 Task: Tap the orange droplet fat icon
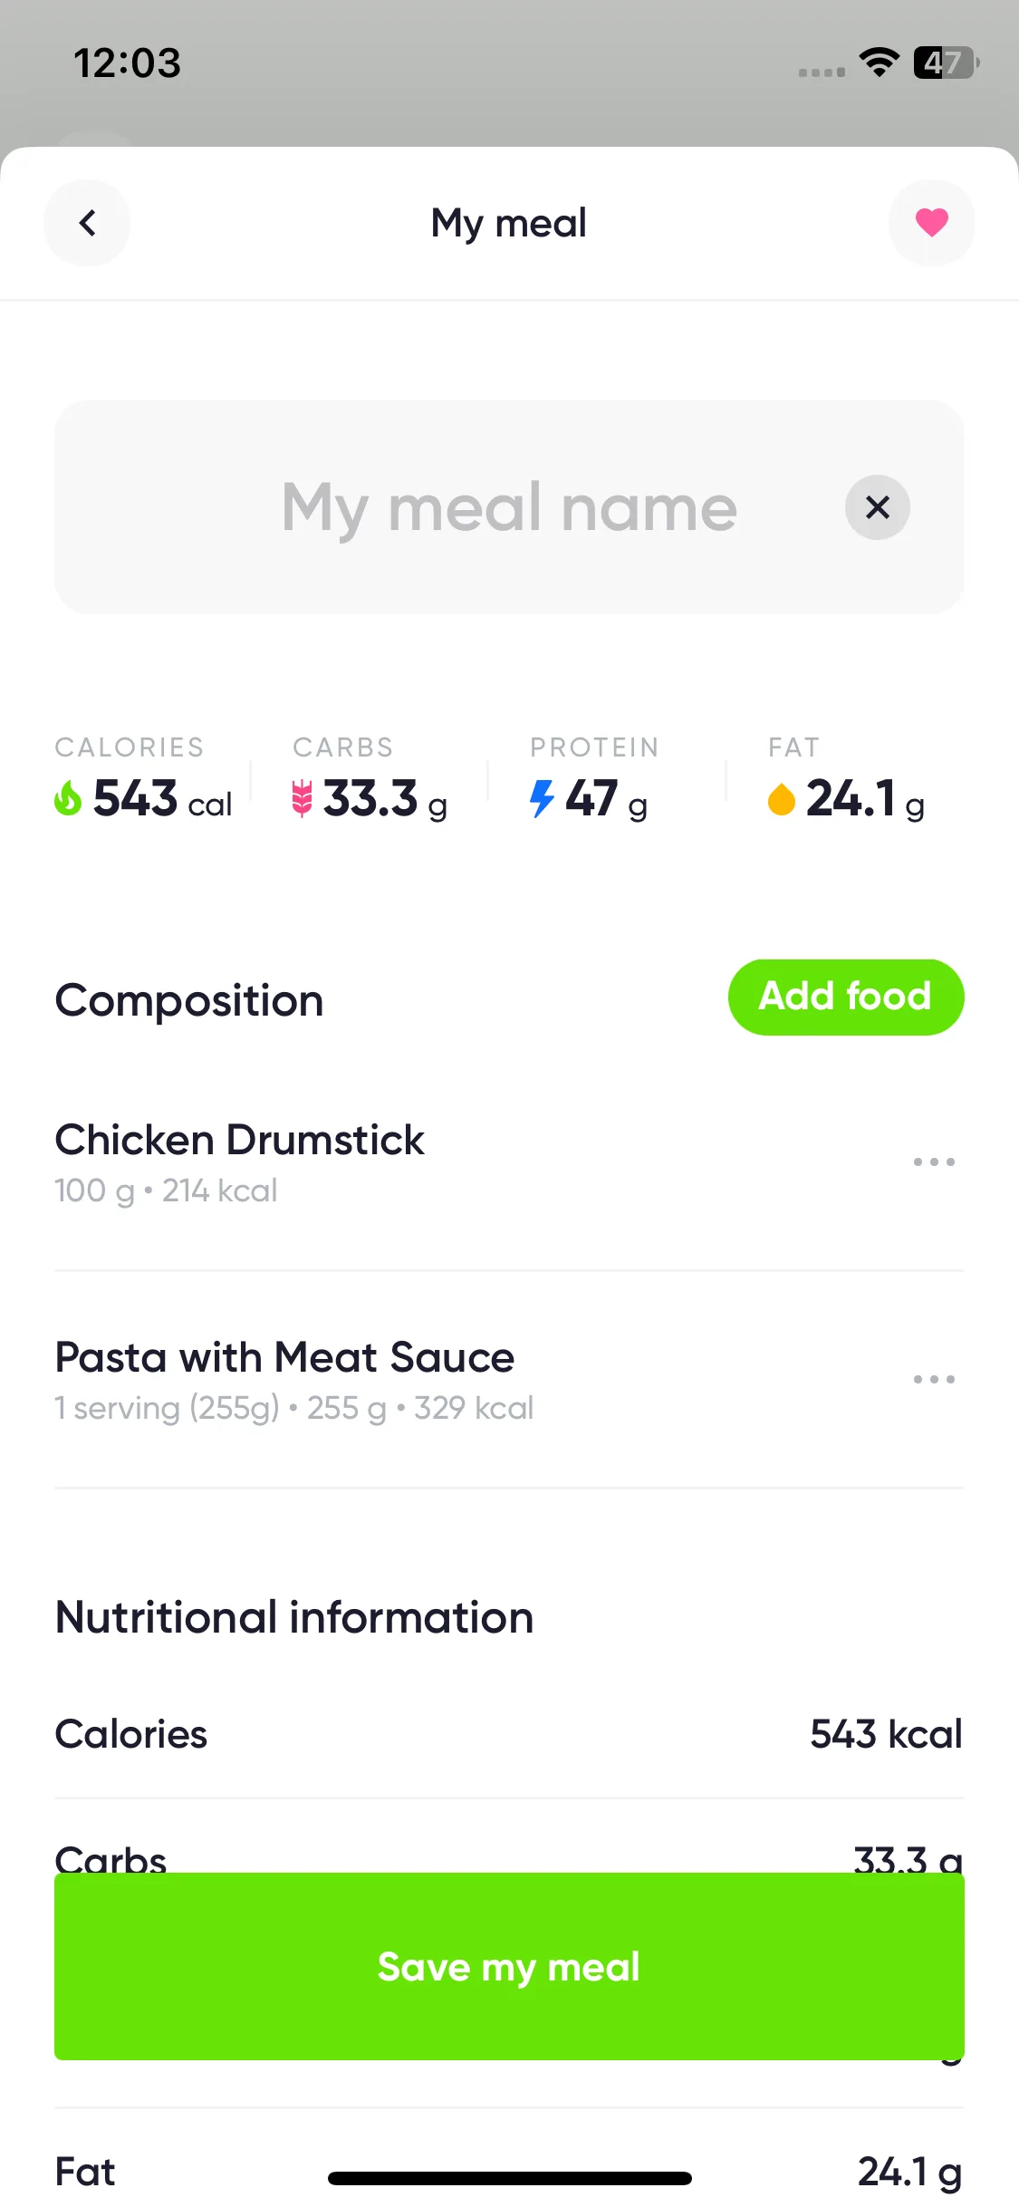coord(781,800)
